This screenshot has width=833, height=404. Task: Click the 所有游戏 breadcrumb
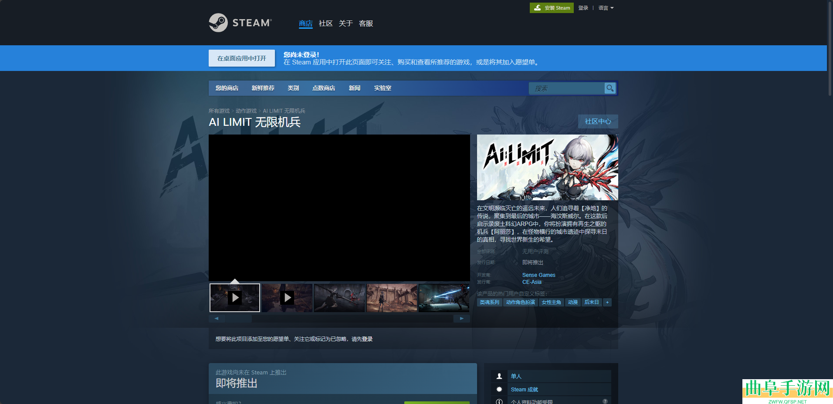click(219, 111)
